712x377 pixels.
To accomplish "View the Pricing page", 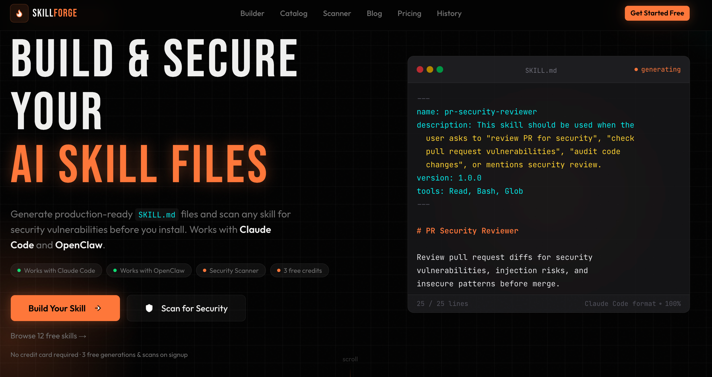I will pyautogui.click(x=409, y=13).
